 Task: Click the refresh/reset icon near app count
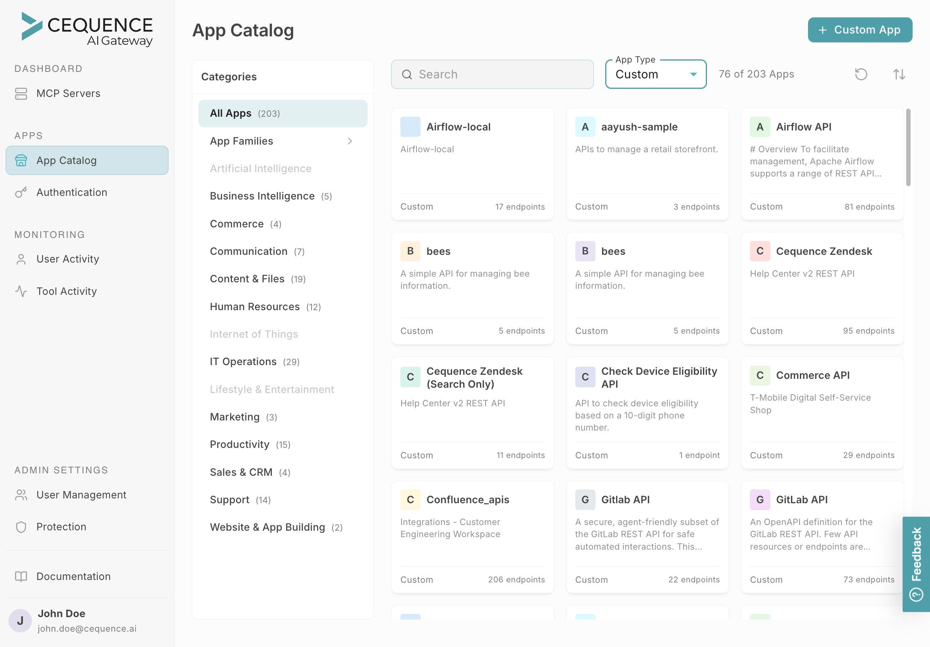(x=861, y=74)
